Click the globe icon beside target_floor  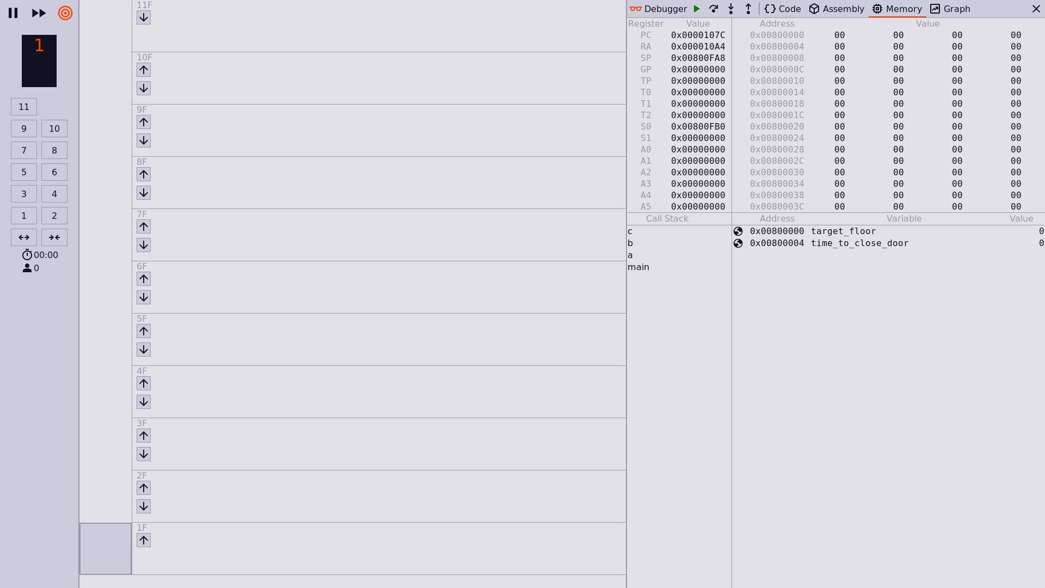pos(738,231)
